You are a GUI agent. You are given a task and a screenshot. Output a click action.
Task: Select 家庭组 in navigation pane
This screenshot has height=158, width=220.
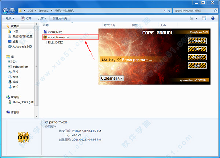pos(15,97)
